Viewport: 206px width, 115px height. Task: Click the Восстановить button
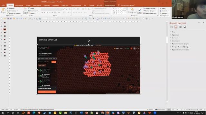coord(33,11)
